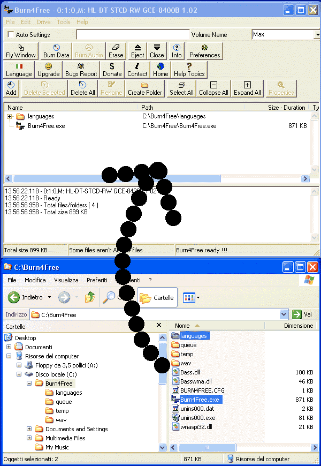Sort Explorer files by Nome column
Screen dimensions: 321x466
click(x=217, y=326)
